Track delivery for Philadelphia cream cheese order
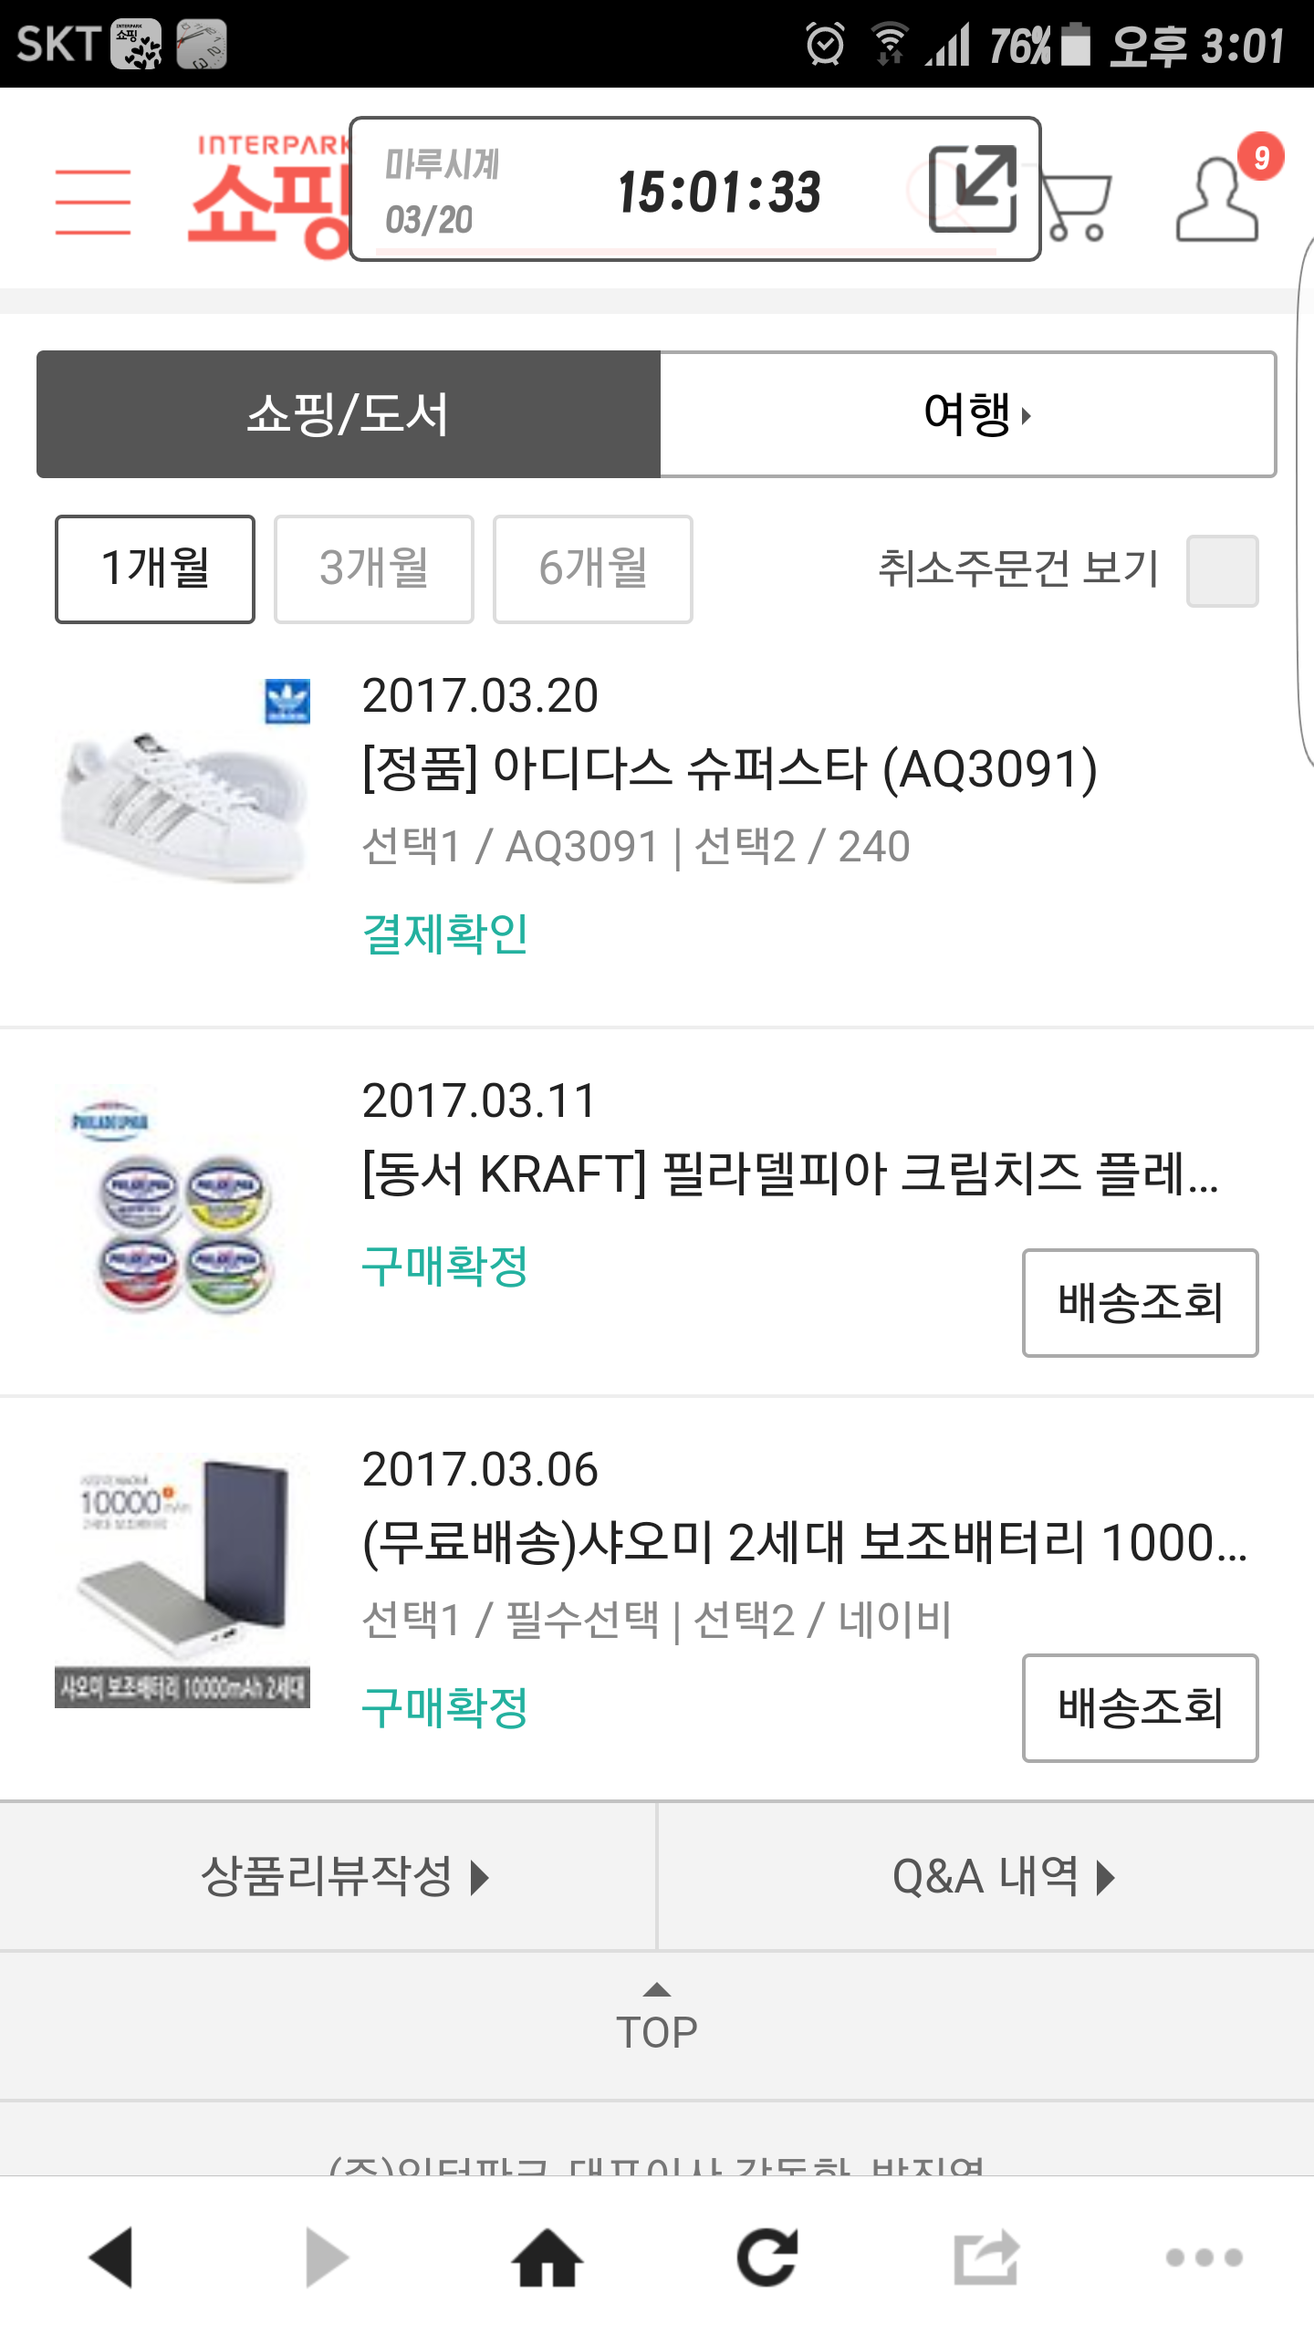1314x2336 pixels. click(1140, 1302)
